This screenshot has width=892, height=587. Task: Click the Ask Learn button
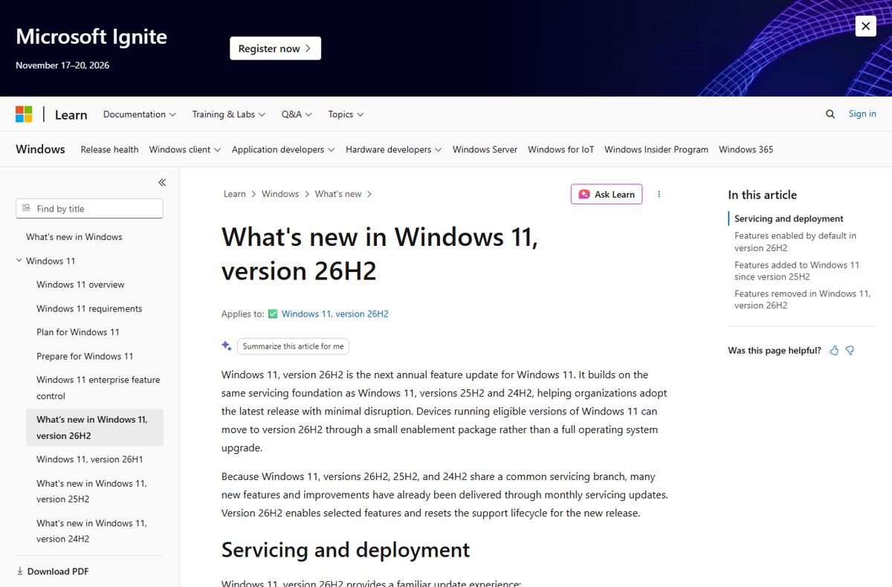tap(607, 194)
